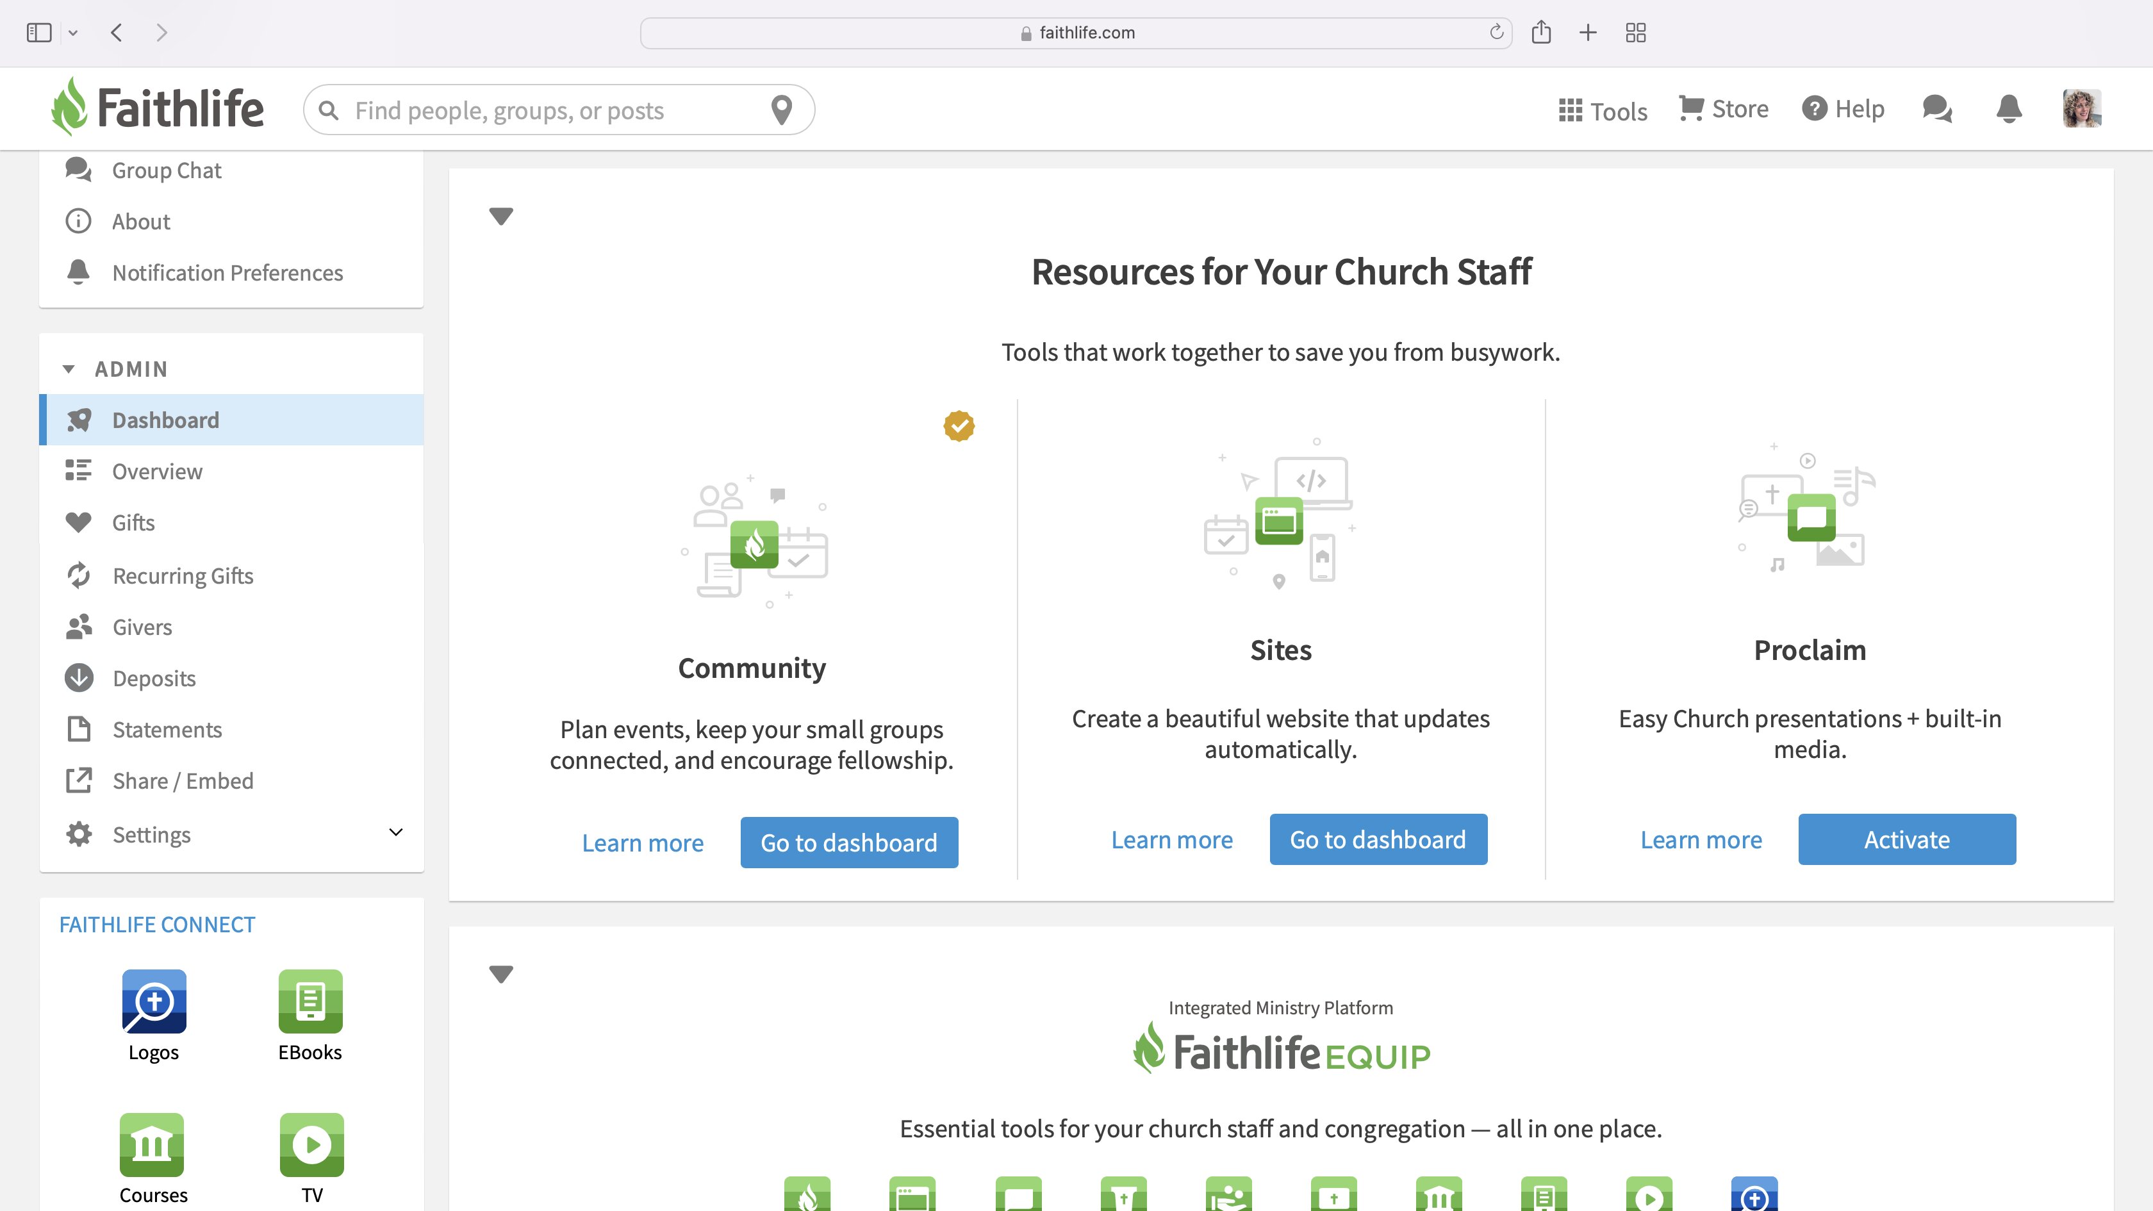Select Recurring Gifts in admin sidebar
2153x1211 pixels.
[x=182, y=576]
